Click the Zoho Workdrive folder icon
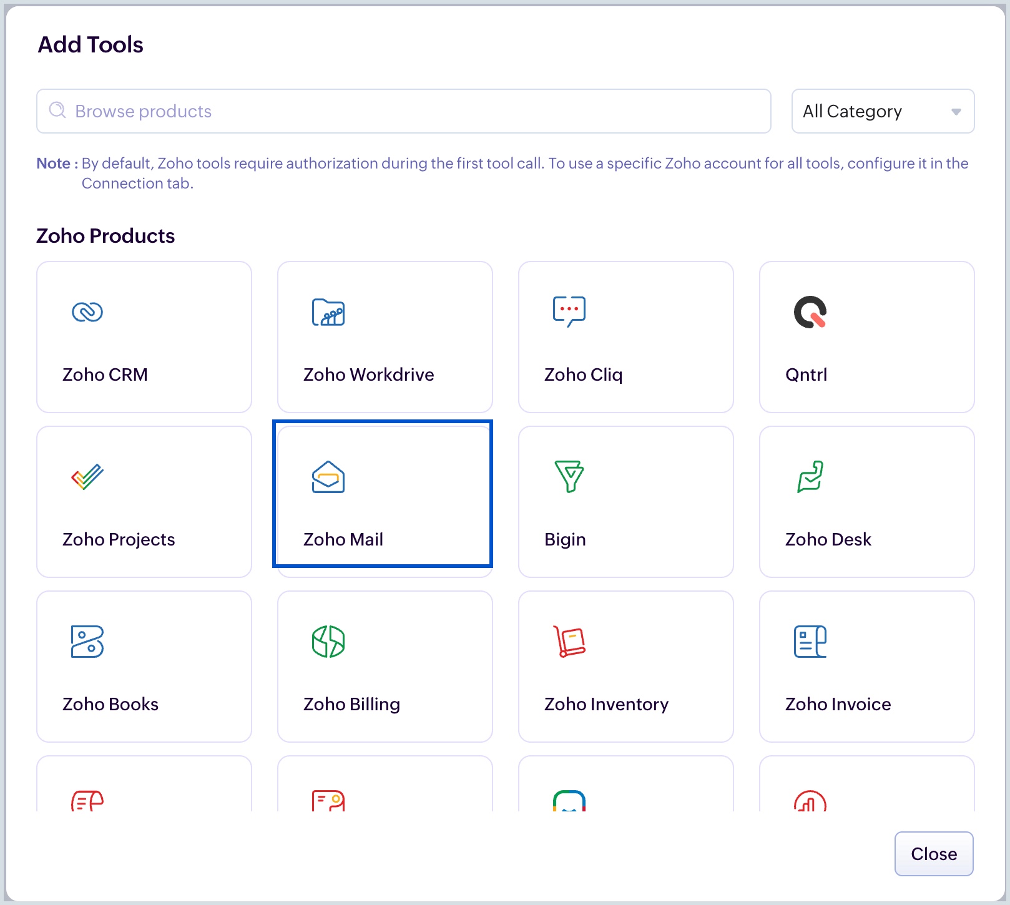Screen dimensions: 1010x905 (x=328, y=312)
